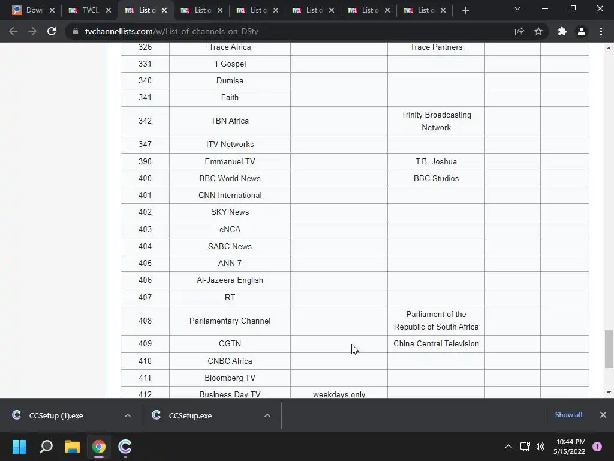Select the 'BBC World News' cell
614x461 pixels.
click(230, 178)
